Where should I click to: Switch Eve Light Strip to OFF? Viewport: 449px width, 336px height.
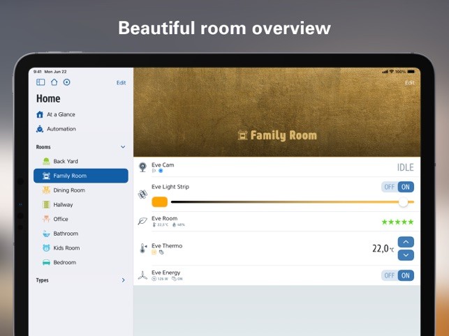tap(390, 187)
